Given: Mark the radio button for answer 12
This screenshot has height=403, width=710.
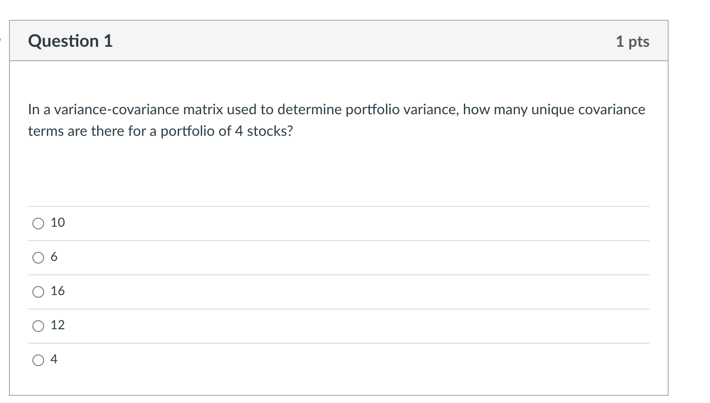Looking at the screenshot, I should pos(38,326).
